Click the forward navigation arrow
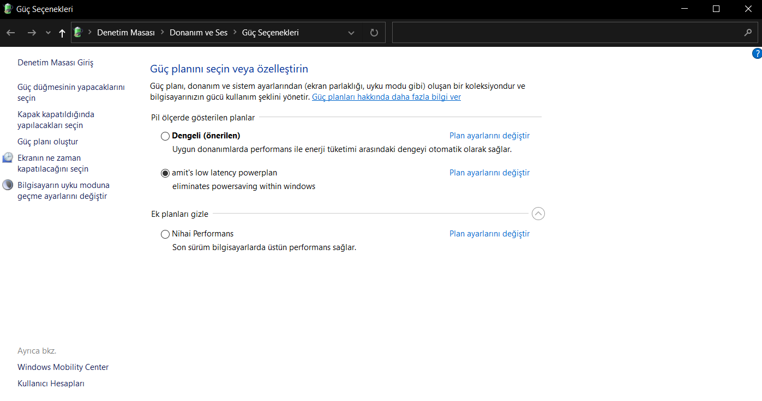 (32, 33)
